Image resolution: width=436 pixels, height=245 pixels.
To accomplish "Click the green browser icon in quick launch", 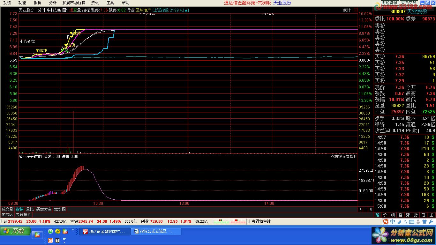I will (x=51, y=231).
